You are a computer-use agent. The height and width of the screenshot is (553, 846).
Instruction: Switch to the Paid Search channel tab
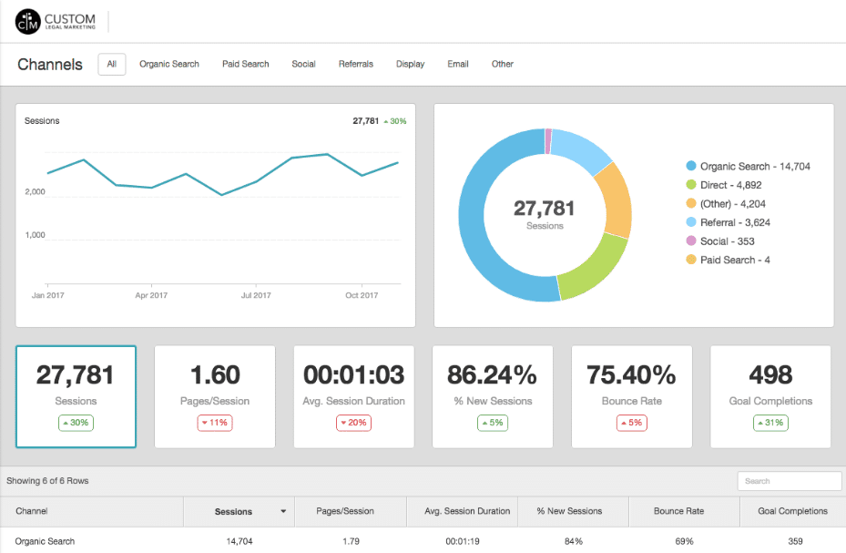point(245,64)
